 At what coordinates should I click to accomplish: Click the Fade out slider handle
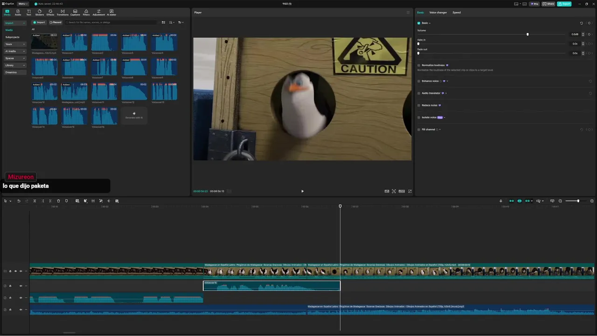pos(418,53)
